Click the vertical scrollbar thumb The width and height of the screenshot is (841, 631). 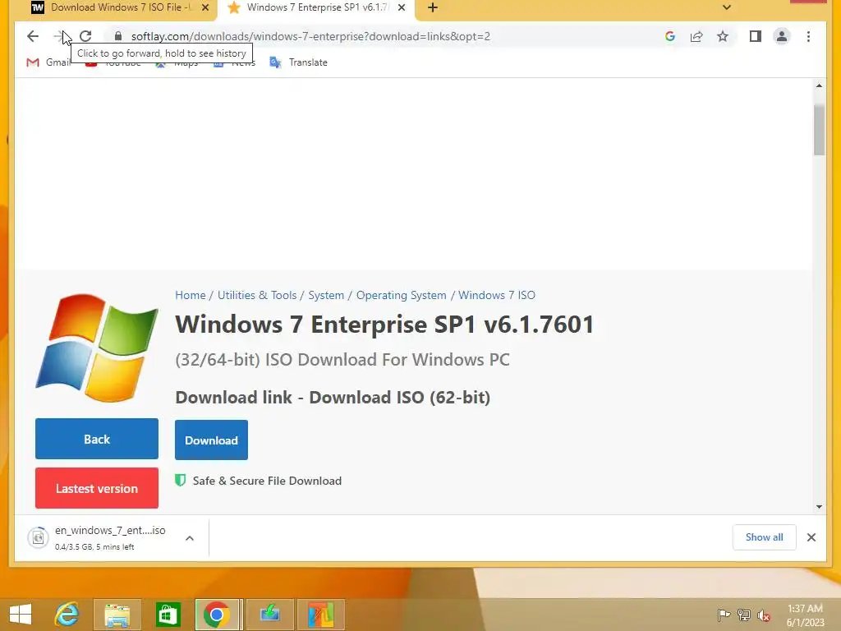click(819, 131)
